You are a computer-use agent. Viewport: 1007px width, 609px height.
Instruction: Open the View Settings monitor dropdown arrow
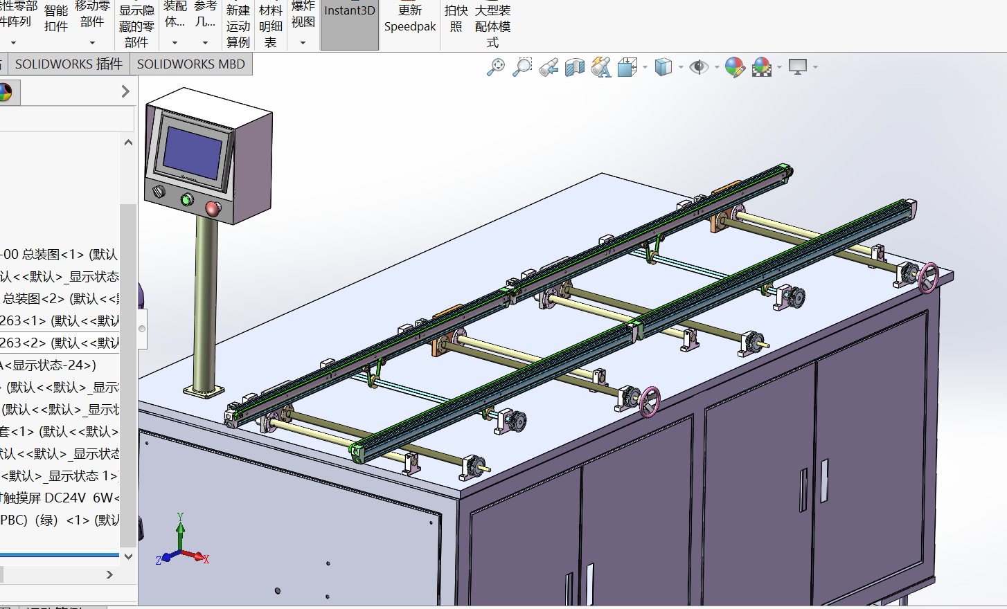pos(815,67)
